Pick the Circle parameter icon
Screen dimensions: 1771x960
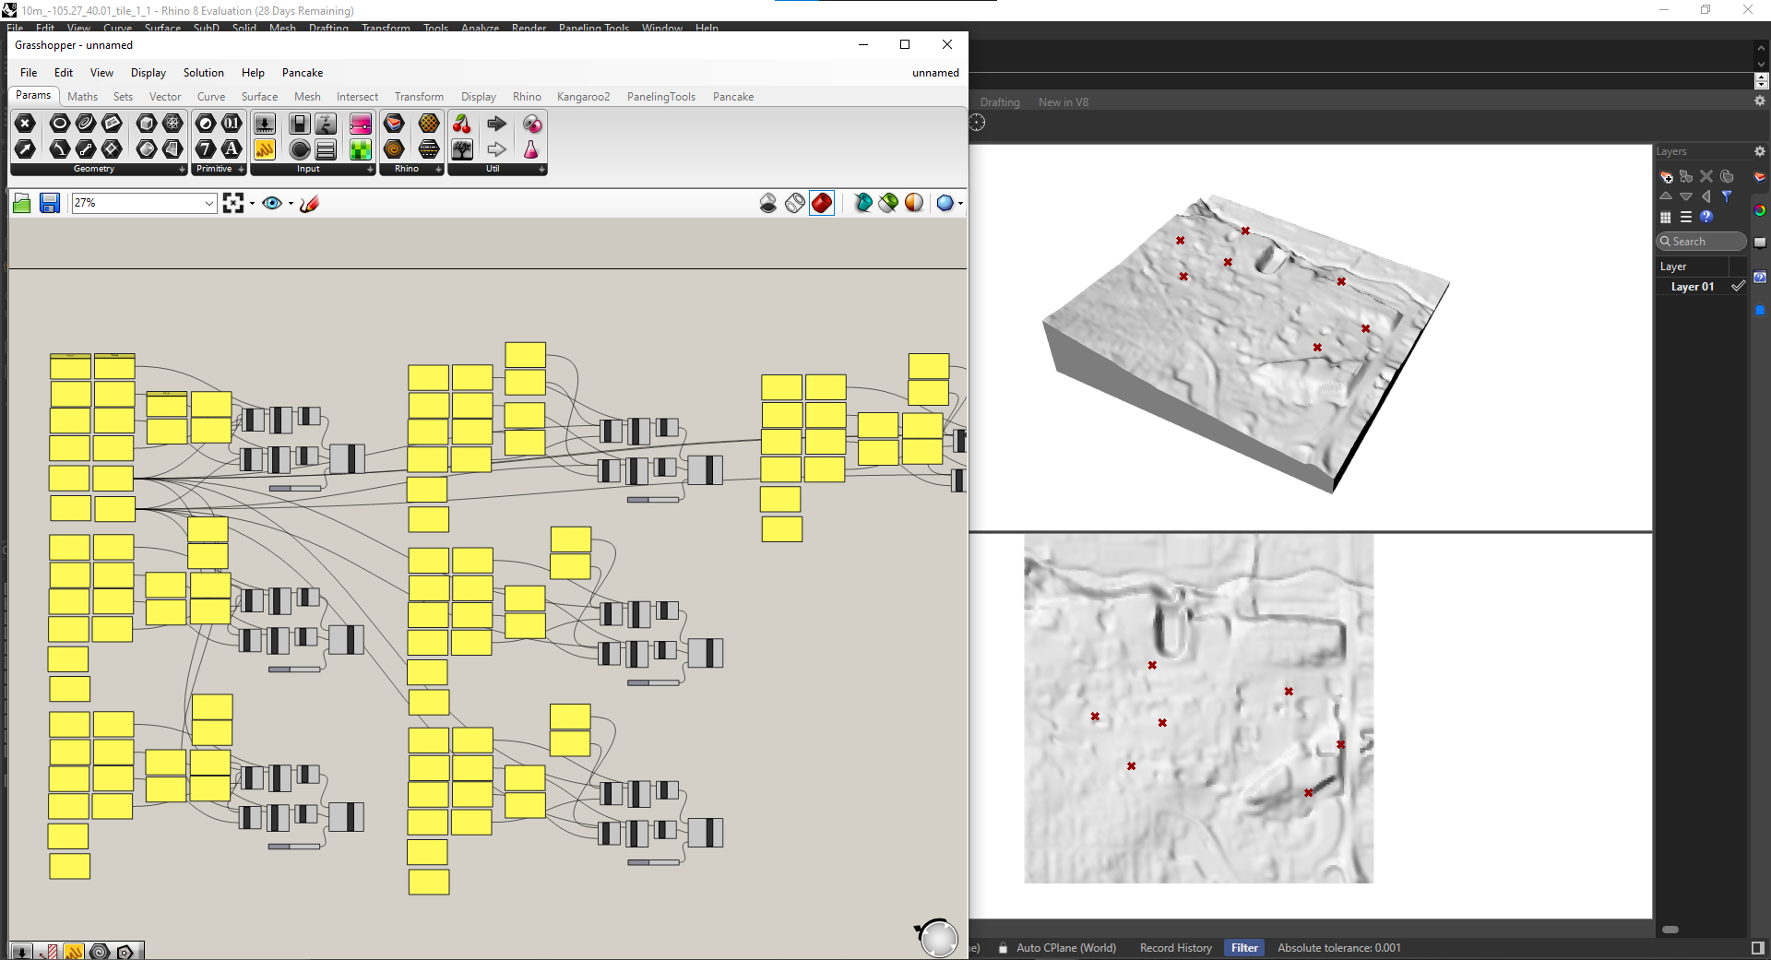coord(60,124)
